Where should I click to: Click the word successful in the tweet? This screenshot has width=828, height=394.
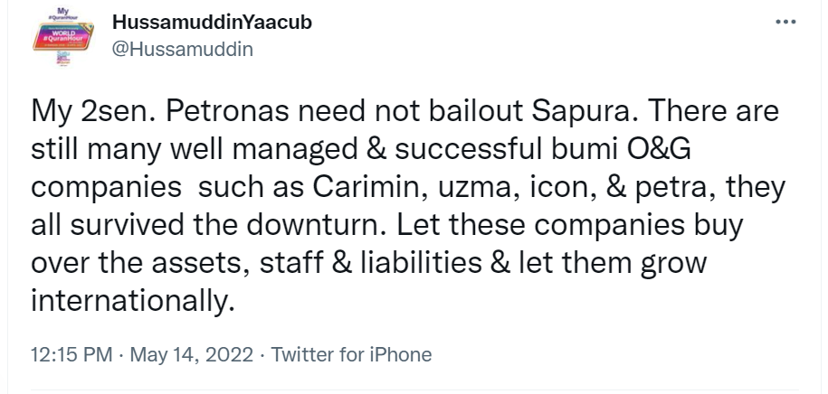tap(469, 150)
